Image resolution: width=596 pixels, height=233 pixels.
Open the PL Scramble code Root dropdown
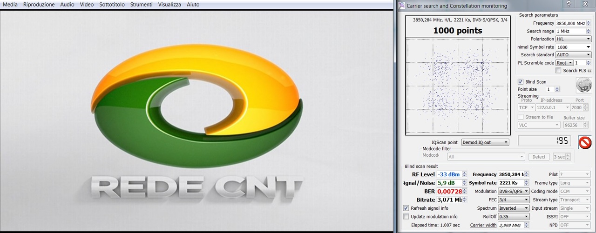pos(564,63)
